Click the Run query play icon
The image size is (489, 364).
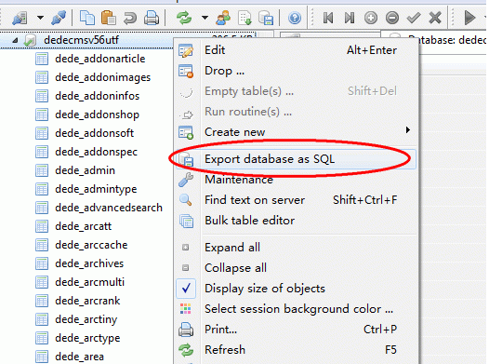coord(469,18)
